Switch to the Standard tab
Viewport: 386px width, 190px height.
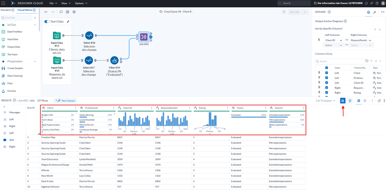pyautogui.click(x=6, y=10)
